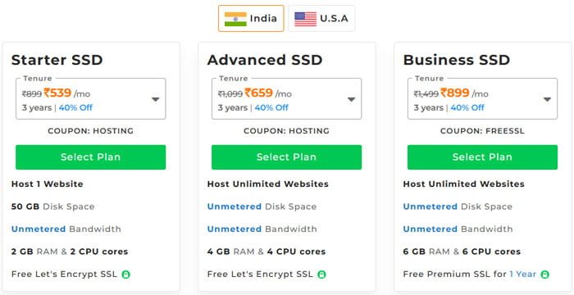Click the 1 Year premium SSL link

[x=523, y=275]
